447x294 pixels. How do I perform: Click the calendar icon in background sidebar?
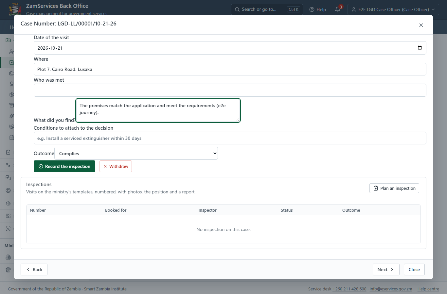point(12,138)
